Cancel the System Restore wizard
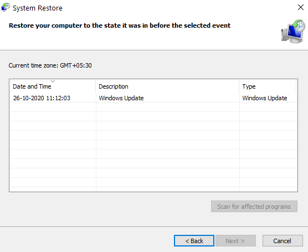This screenshot has height=252, width=308. (283, 240)
